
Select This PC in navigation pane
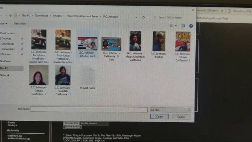(x=4, y=68)
